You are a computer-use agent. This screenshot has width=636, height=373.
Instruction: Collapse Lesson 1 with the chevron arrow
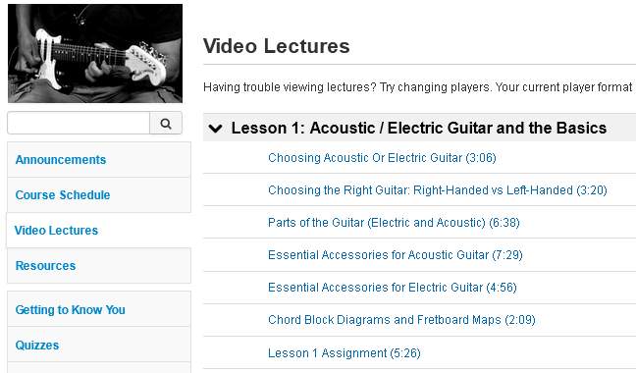coord(215,129)
